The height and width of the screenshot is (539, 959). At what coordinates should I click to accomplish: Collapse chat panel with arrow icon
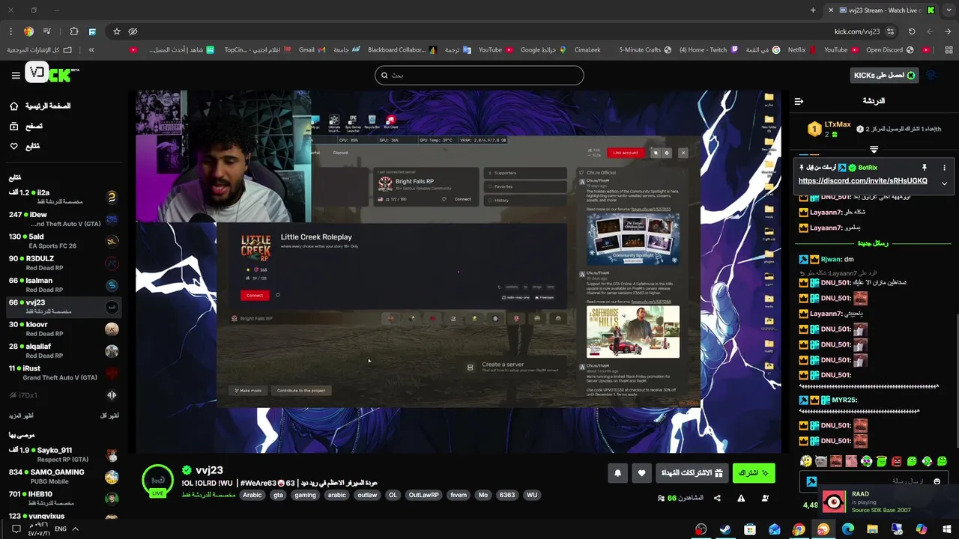799,101
